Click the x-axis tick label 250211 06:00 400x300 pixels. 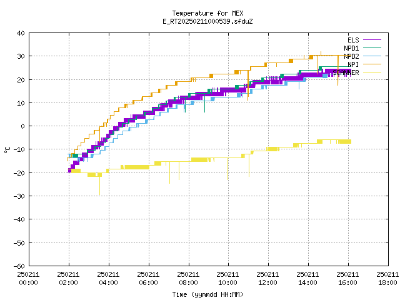point(148,279)
